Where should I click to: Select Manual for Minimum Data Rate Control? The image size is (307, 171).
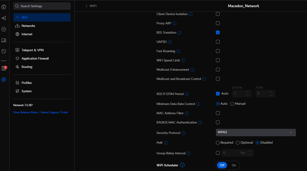pos(232,104)
